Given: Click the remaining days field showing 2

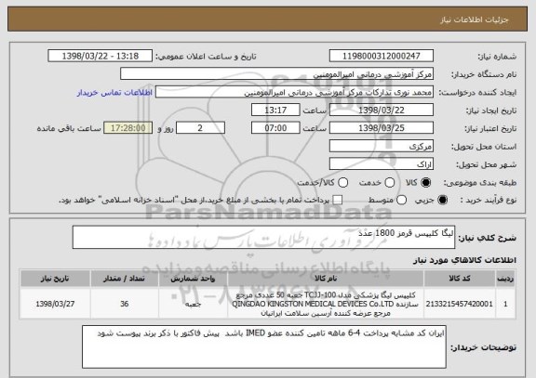Looking at the screenshot, I should (200, 128).
